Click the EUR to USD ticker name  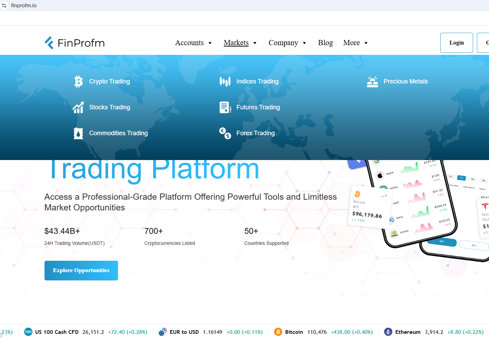[184, 332]
